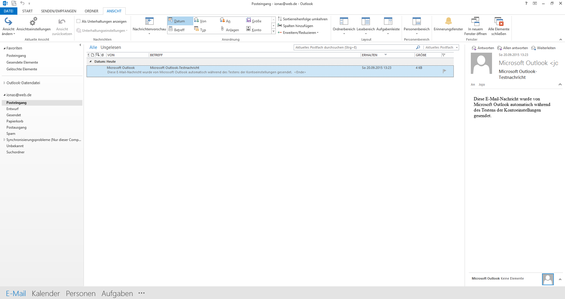The height and width of the screenshot is (299, 565).
Task: Click the Ansicht ändern icon
Action: point(8,21)
